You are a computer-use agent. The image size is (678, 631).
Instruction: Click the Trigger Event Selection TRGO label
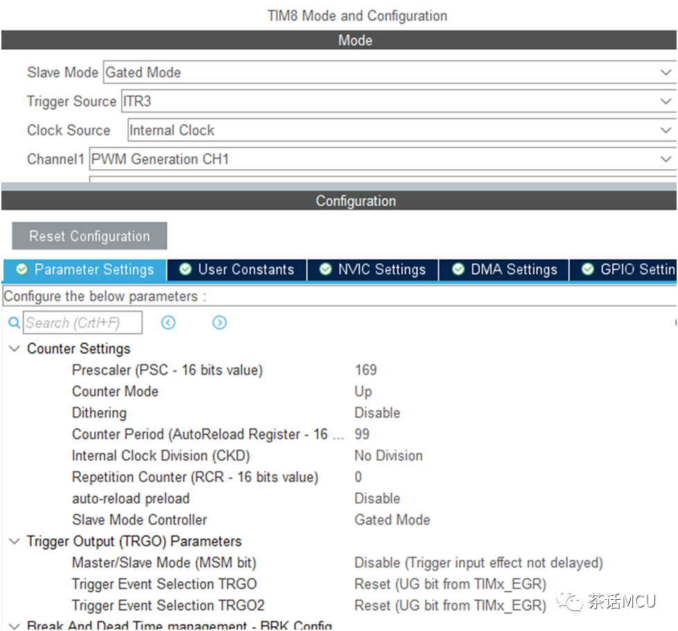[x=164, y=584]
